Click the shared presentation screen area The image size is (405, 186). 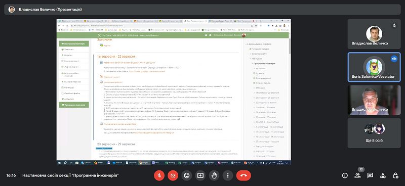click(174, 92)
